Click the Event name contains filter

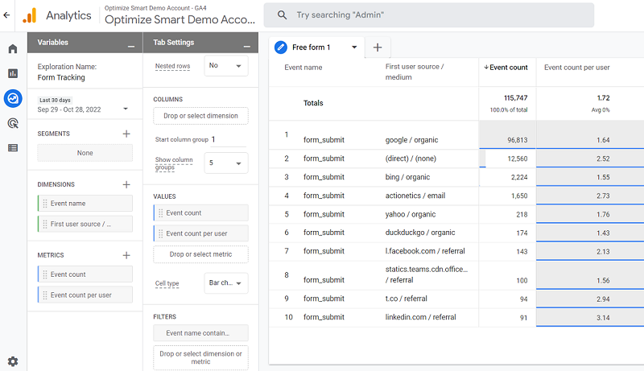(x=200, y=332)
